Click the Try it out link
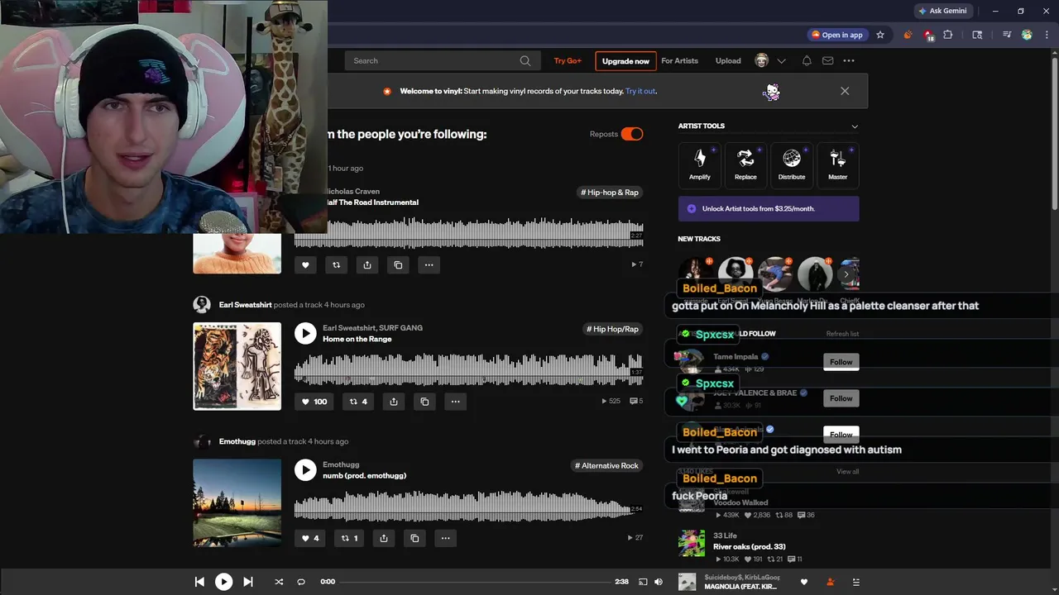Viewport: 1059px width, 595px height. (x=640, y=92)
